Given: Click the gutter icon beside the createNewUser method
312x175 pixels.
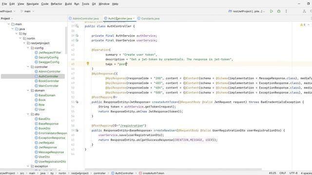Looking at the screenshot, I should tap(77, 130).
